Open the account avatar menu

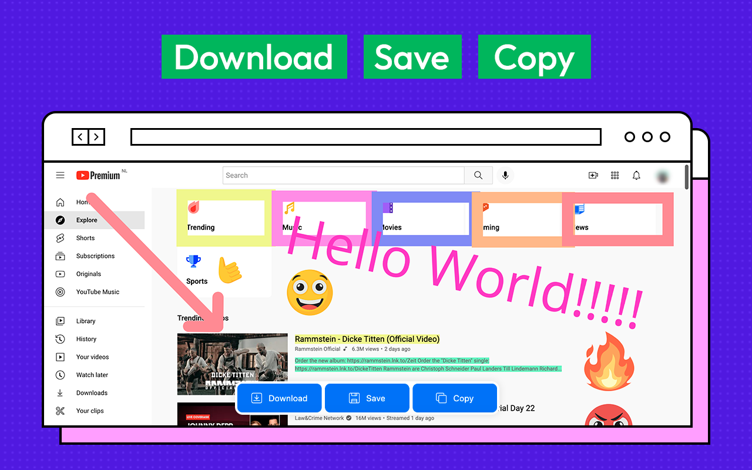pyautogui.click(x=663, y=175)
